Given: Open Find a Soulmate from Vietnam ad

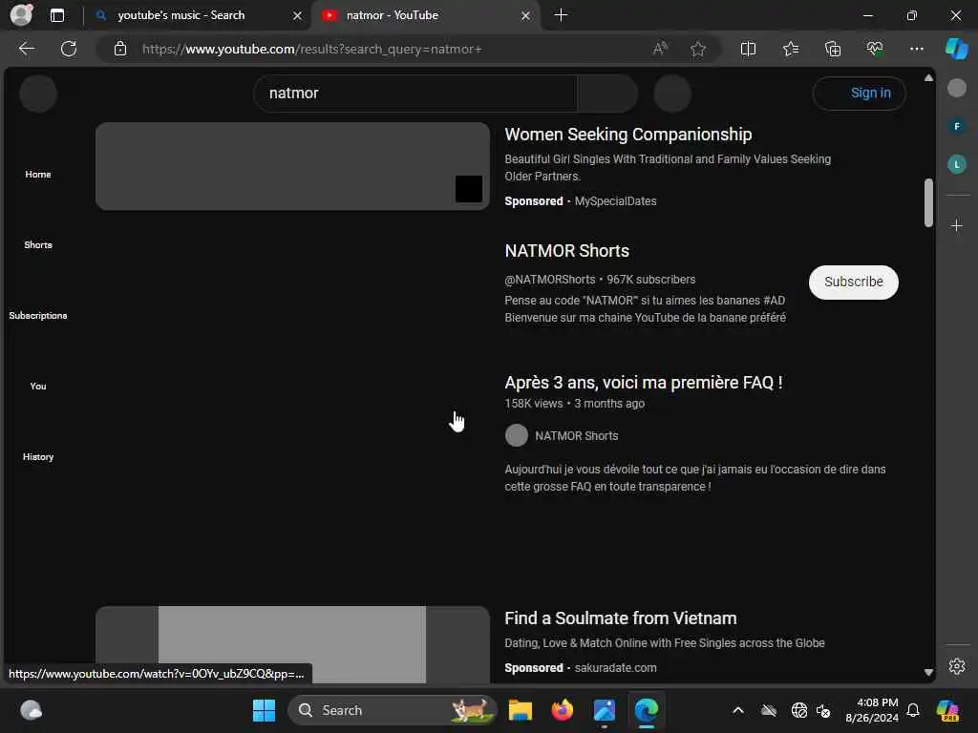Looking at the screenshot, I should coord(621,618).
